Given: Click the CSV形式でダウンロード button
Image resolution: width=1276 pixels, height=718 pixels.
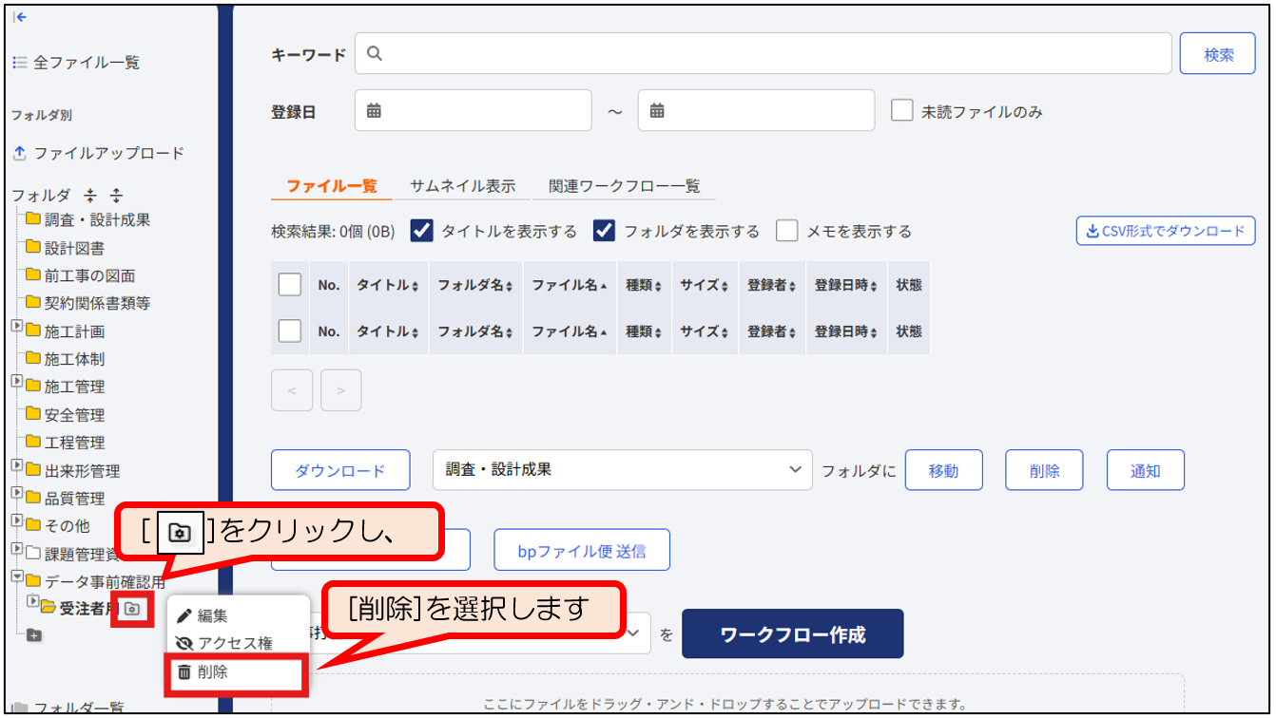Looking at the screenshot, I should tap(1166, 231).
